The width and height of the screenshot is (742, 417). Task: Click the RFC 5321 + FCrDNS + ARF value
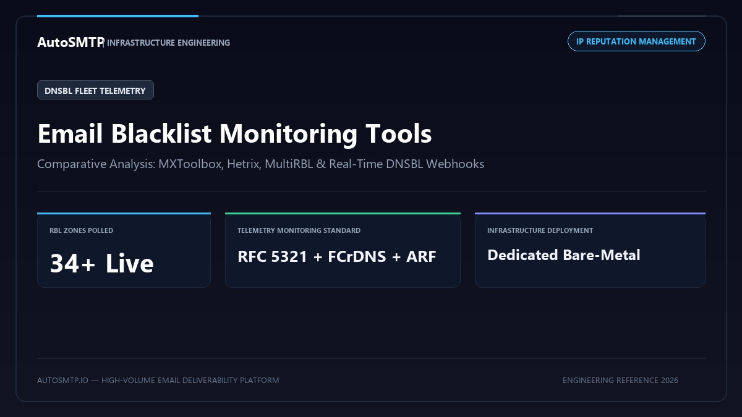click(x=337, y=256)
